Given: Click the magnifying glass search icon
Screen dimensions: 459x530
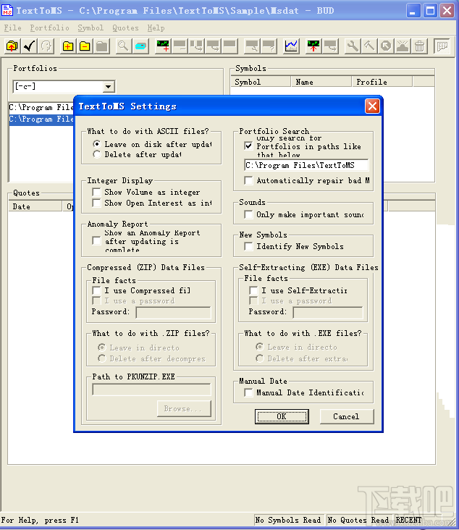Looking at the screenshot, I should [x=123, y=46].
